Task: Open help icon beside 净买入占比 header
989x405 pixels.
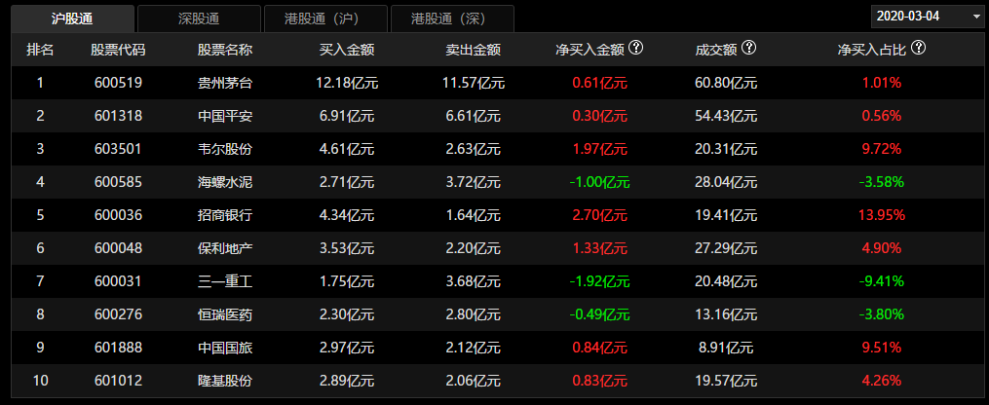Action: 918,48
